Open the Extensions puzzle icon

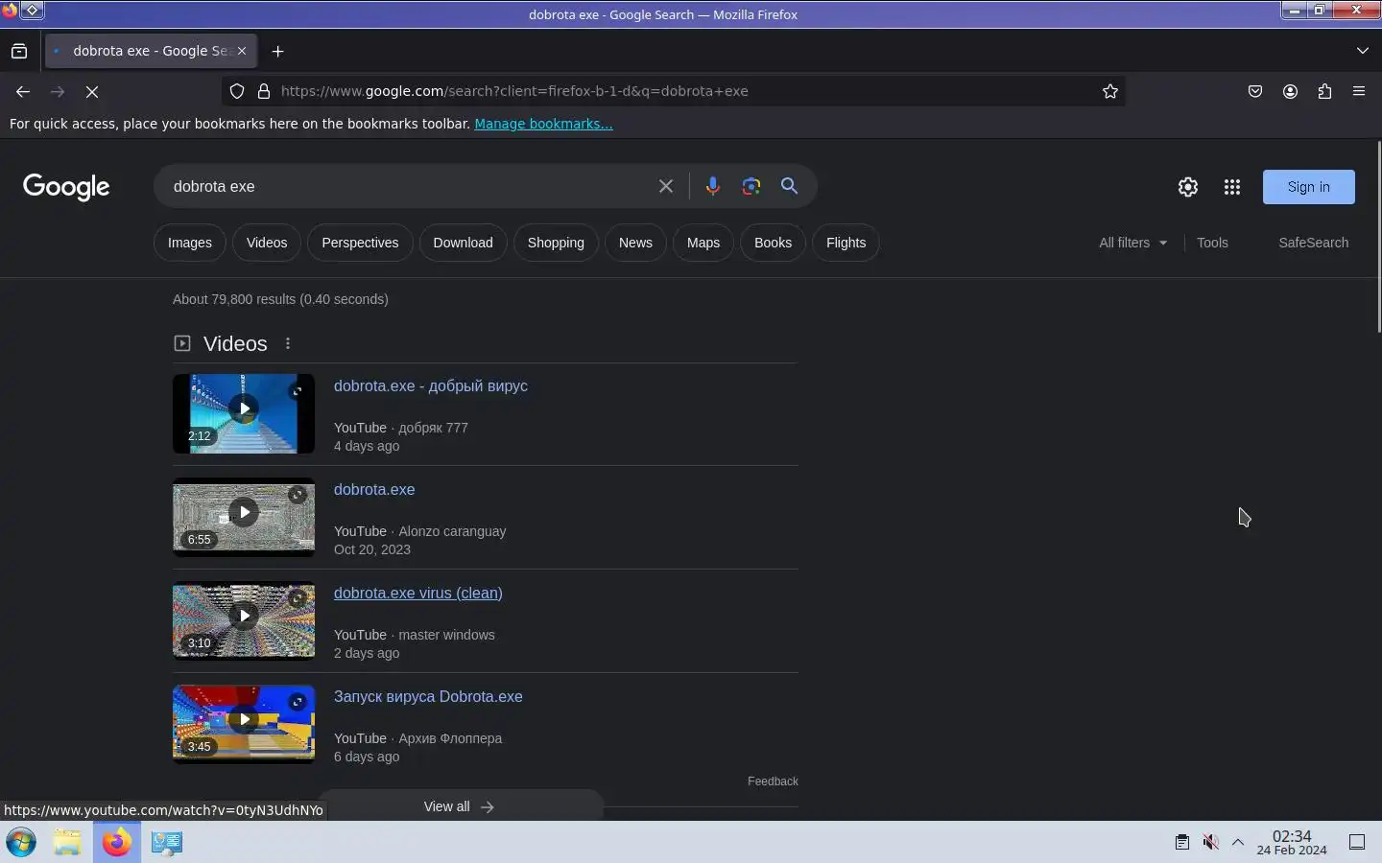pyautogui.click(x=1324, y=91)
